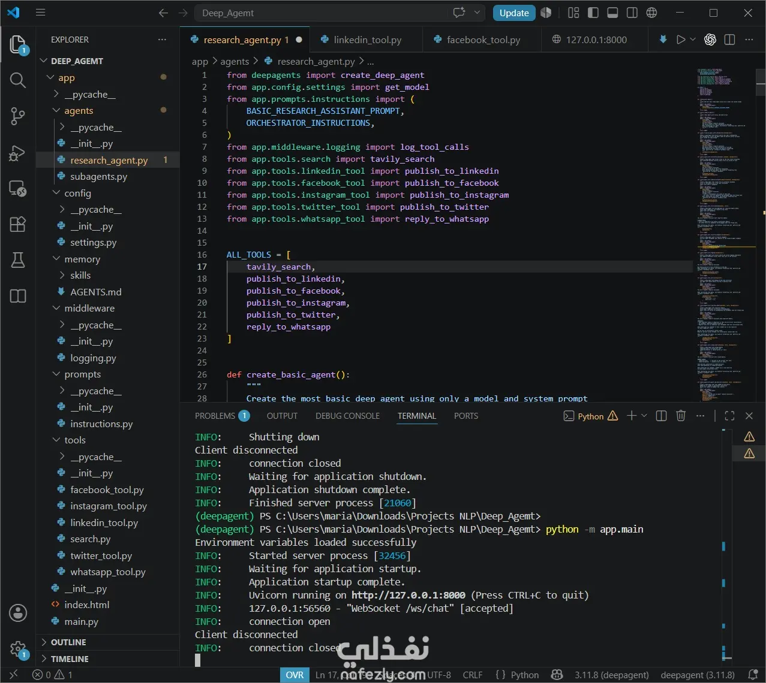Open the Explorer view in activity bar

coord(18,46)
